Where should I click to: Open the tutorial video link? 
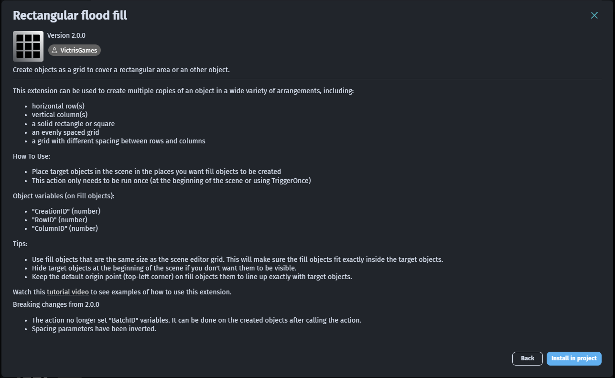pyautogui.click(x=68, y=292)
